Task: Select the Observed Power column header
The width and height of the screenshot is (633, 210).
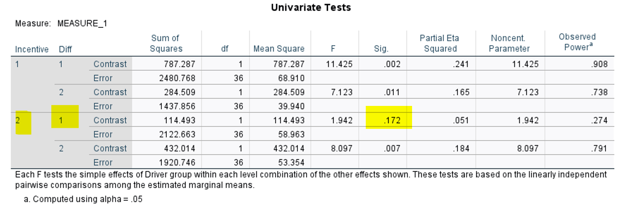Action: pos(577,42)
